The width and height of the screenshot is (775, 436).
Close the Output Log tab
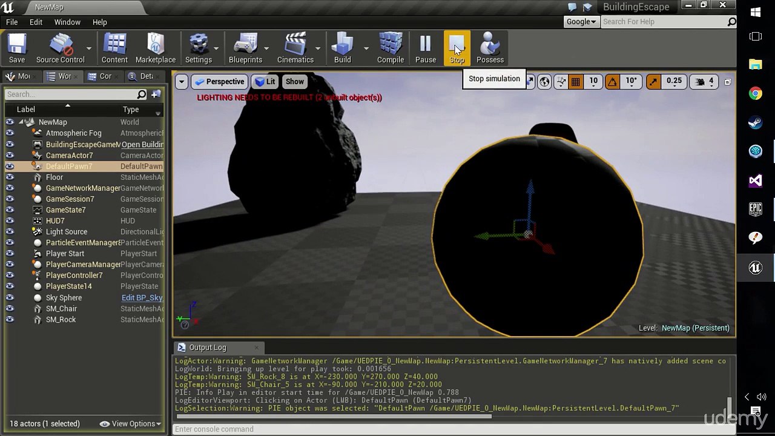tap(256, 348)
